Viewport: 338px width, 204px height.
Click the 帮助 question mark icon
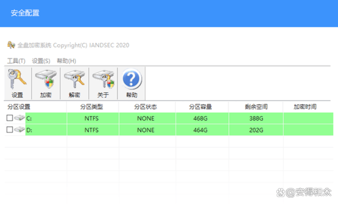coord(132,79)
